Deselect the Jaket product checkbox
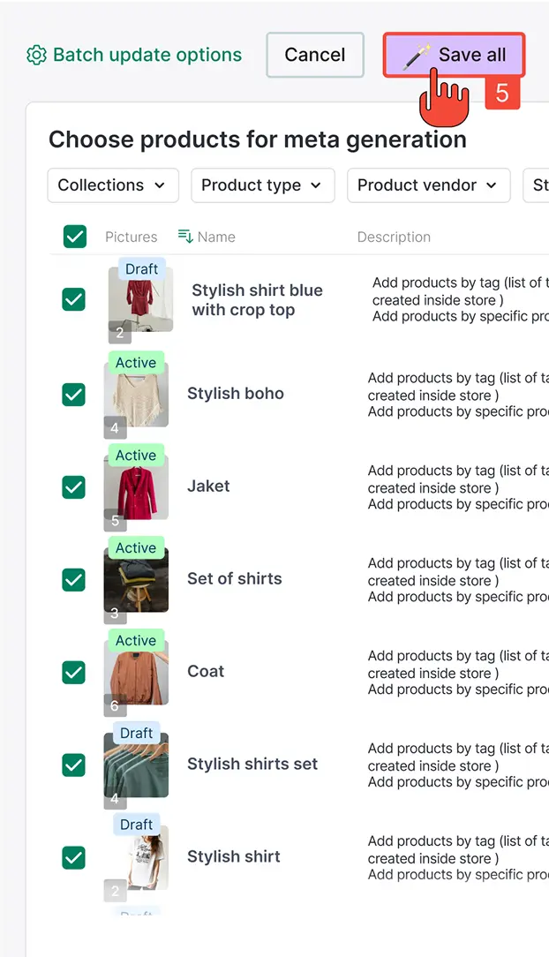The height and width of the screenshot is (957, 549). click(74, 486)
